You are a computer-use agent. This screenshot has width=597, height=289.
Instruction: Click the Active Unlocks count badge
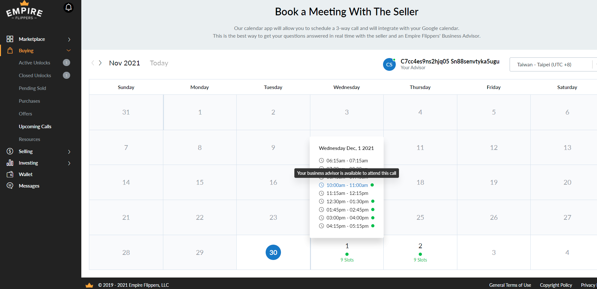[x=66, y=63]
